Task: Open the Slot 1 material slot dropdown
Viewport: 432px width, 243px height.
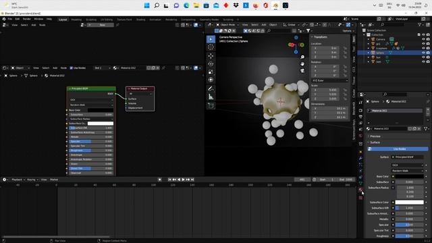Action: 103,67
